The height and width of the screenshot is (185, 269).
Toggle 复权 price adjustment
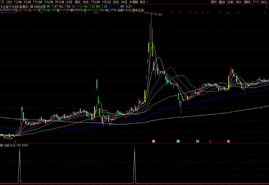214,2
